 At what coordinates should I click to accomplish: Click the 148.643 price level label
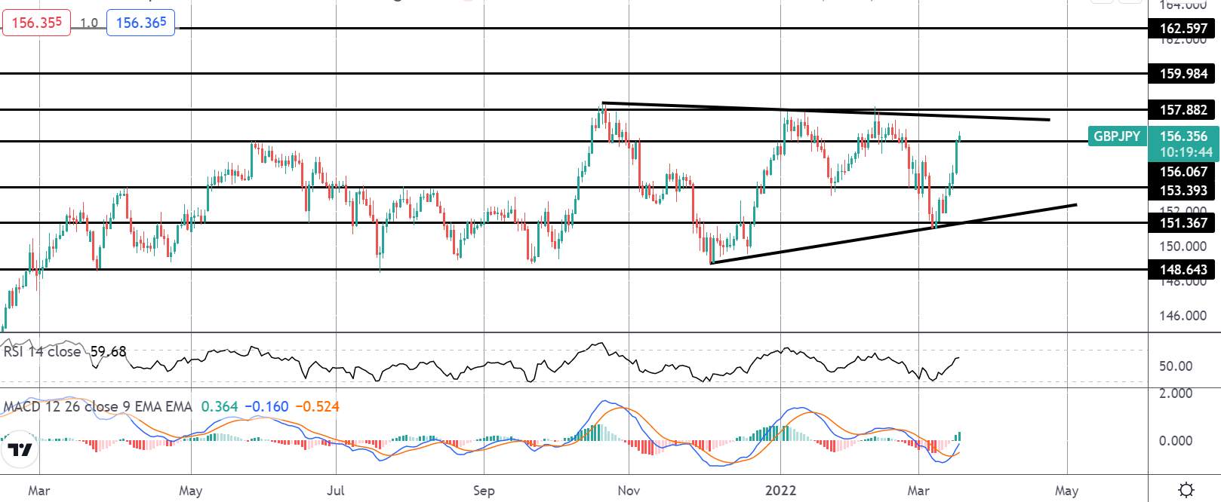click(x=1183, y=270)
